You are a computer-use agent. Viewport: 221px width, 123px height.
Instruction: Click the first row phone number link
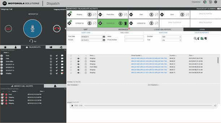[149, 58]
